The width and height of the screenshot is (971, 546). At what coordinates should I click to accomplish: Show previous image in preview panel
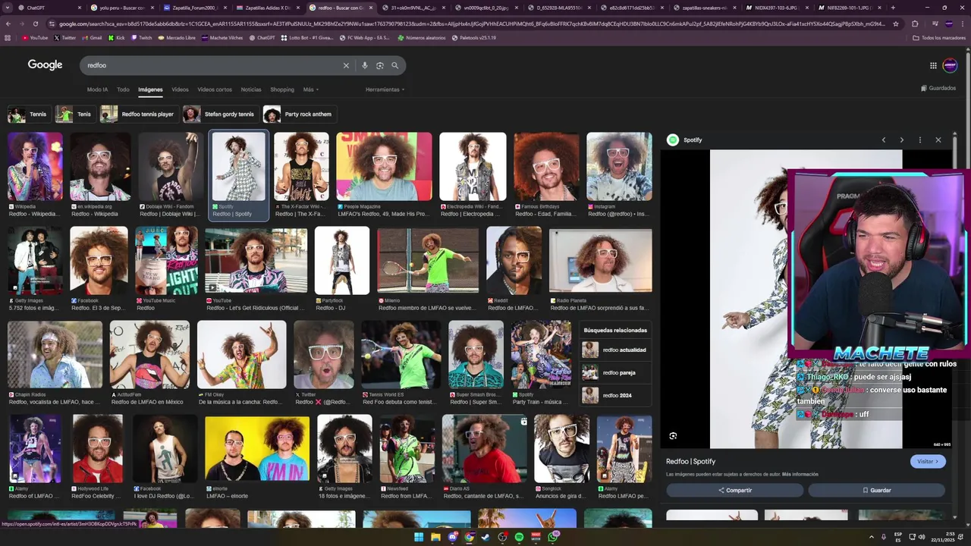883,140
